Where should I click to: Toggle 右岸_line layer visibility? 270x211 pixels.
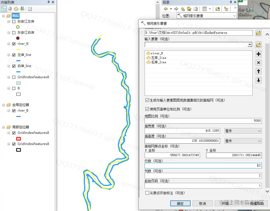14,66
